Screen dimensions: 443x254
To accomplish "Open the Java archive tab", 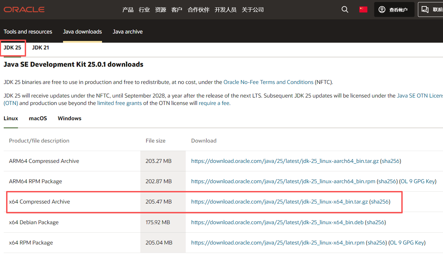I will pyautogui.click(x=127, y=31).
